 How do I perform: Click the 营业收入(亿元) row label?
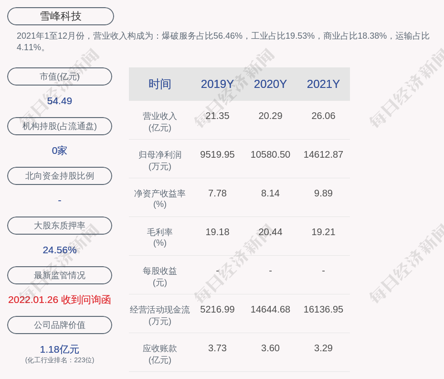pos(160,122)
